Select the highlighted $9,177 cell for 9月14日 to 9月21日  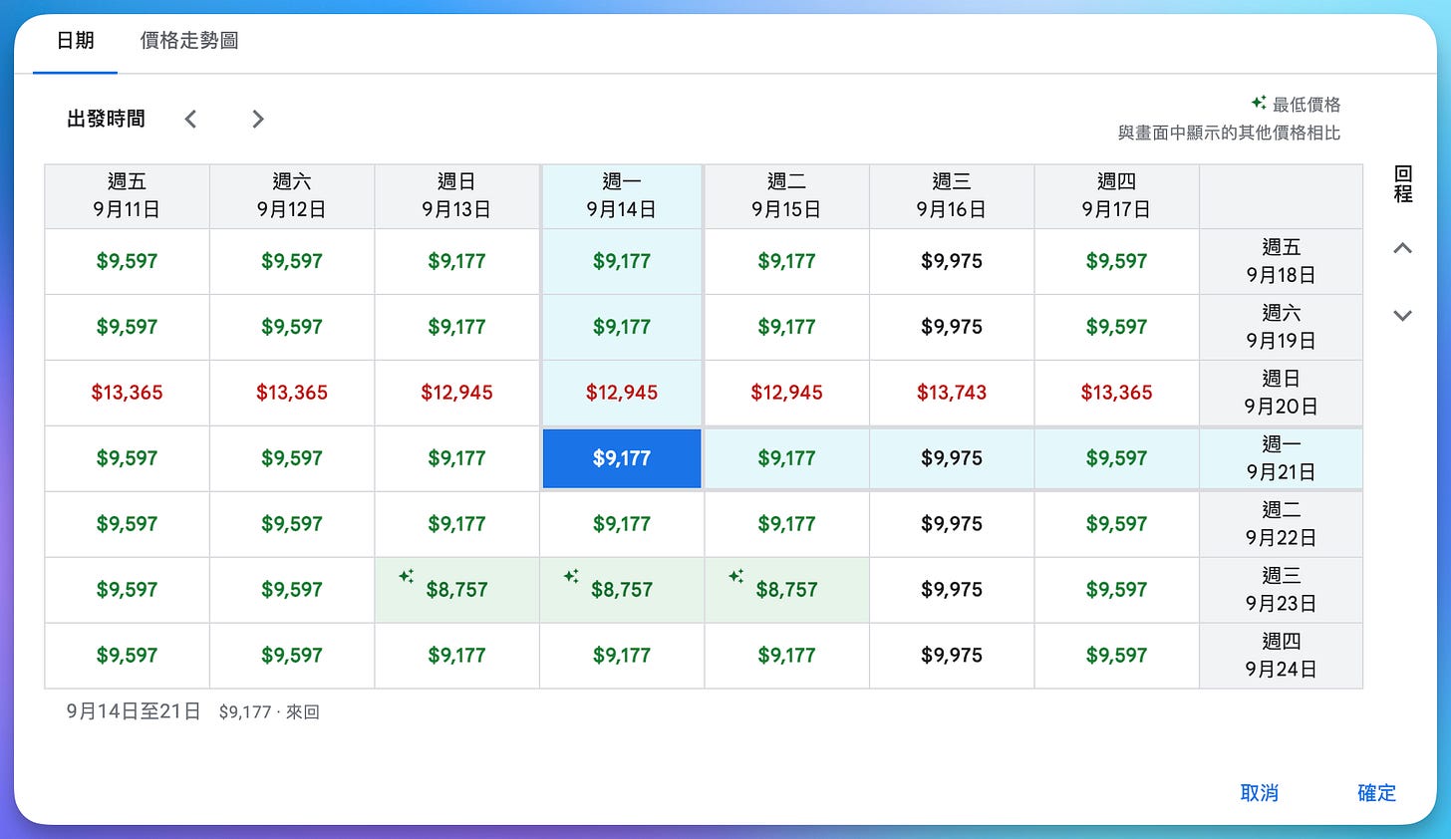click(x=622, y=458)
